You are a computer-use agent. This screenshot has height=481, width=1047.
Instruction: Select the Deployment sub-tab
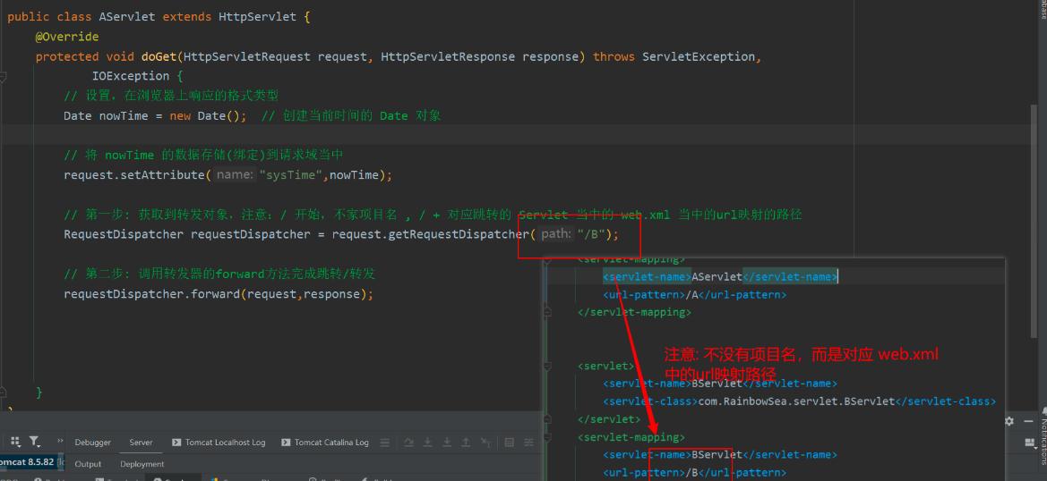pyautogui.click(x=142, y=464)
